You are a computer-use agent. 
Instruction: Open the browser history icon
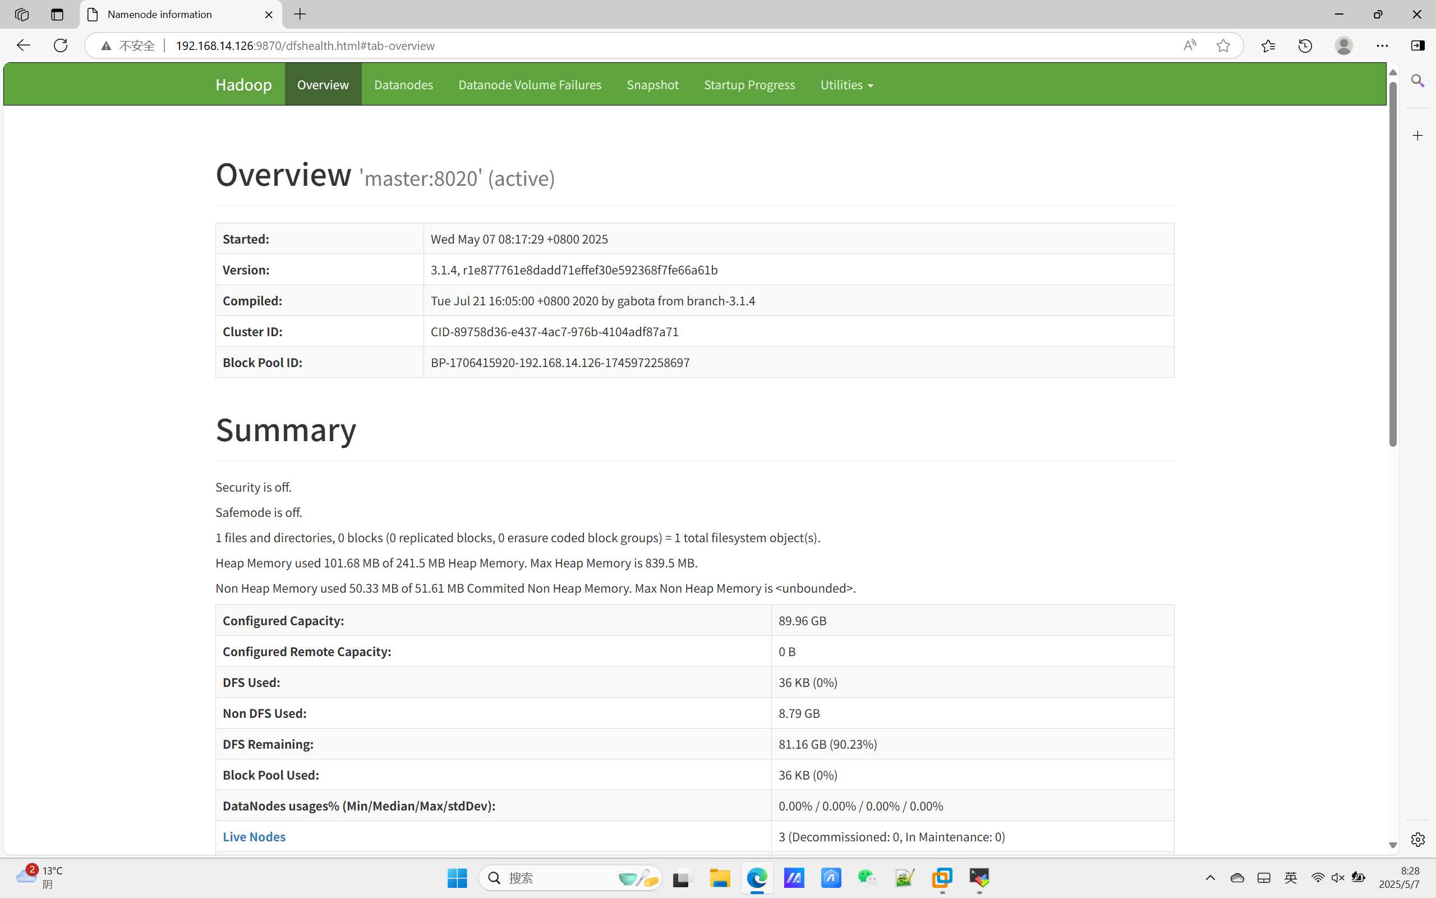point(1305,45)
